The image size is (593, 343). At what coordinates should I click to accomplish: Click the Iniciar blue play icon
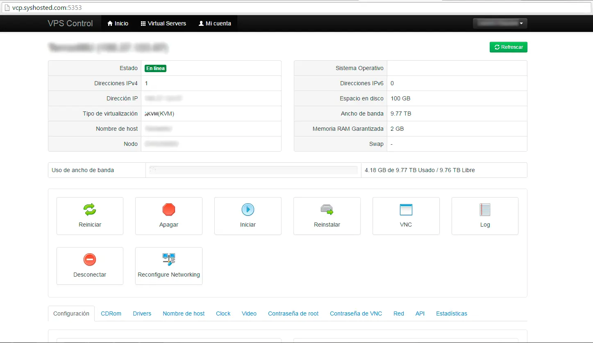click(x=248, y=210)
